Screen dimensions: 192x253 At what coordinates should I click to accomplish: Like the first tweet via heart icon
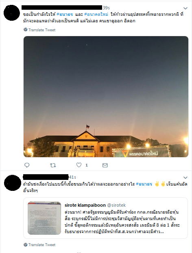click(x=79, y=165)
